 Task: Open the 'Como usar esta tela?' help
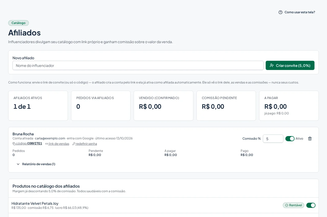[297, 12]
